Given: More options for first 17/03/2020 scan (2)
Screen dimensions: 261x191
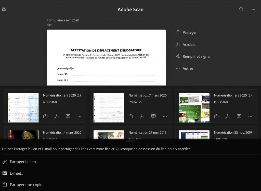Looking at the screenshot, I should tap(79, 116).
